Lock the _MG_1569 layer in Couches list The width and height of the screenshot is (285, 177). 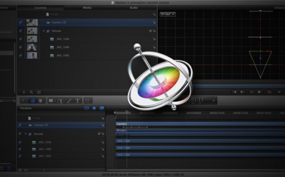point(154,47)
